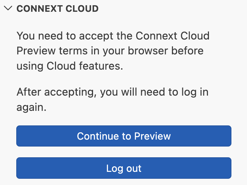Click the 'After accepting' log in again message
The image size is (247, 185).
[112, 99]
